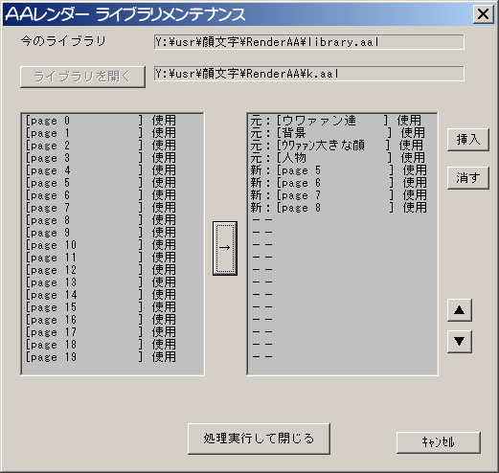Viewport: 499px width, 473px height.
Task: Select [page 17] in left list
Action: 101,332
